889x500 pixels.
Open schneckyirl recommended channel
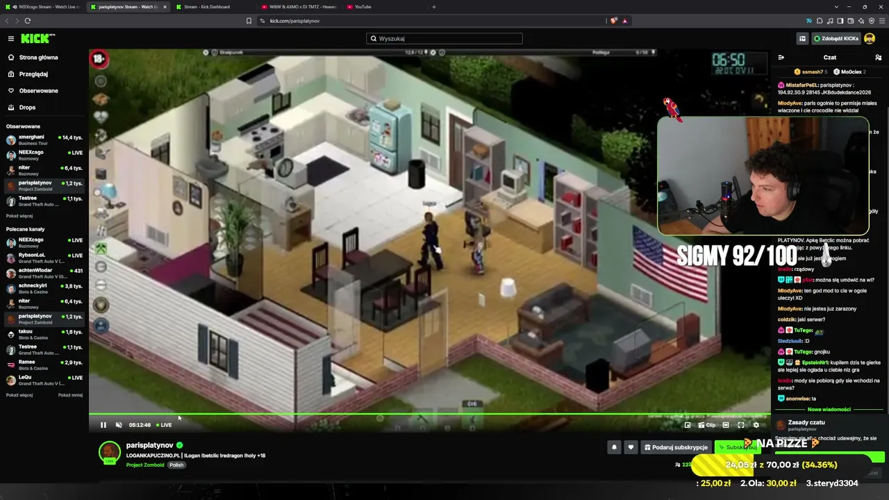44,288
